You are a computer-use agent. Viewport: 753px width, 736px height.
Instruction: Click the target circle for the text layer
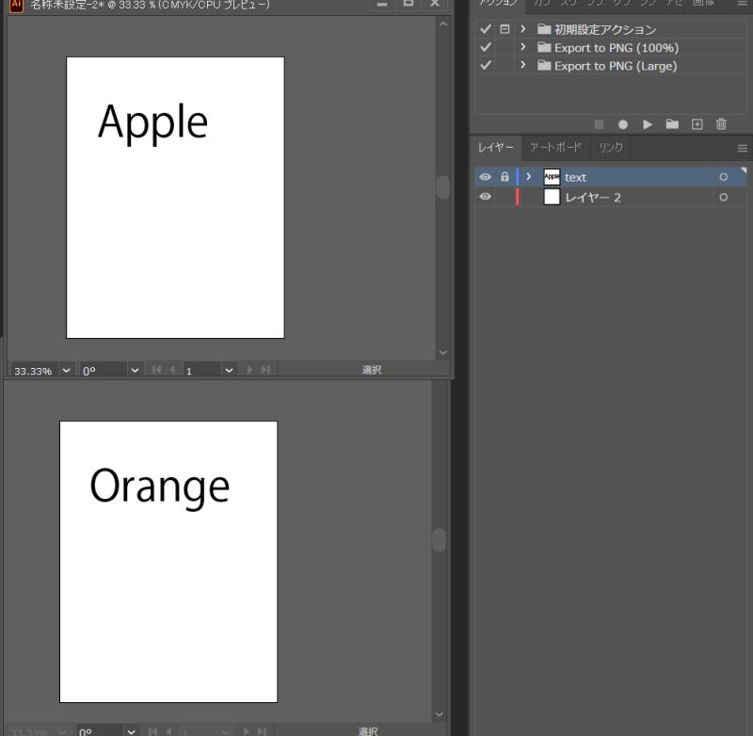pyautogui.click(x=723, y=177)
